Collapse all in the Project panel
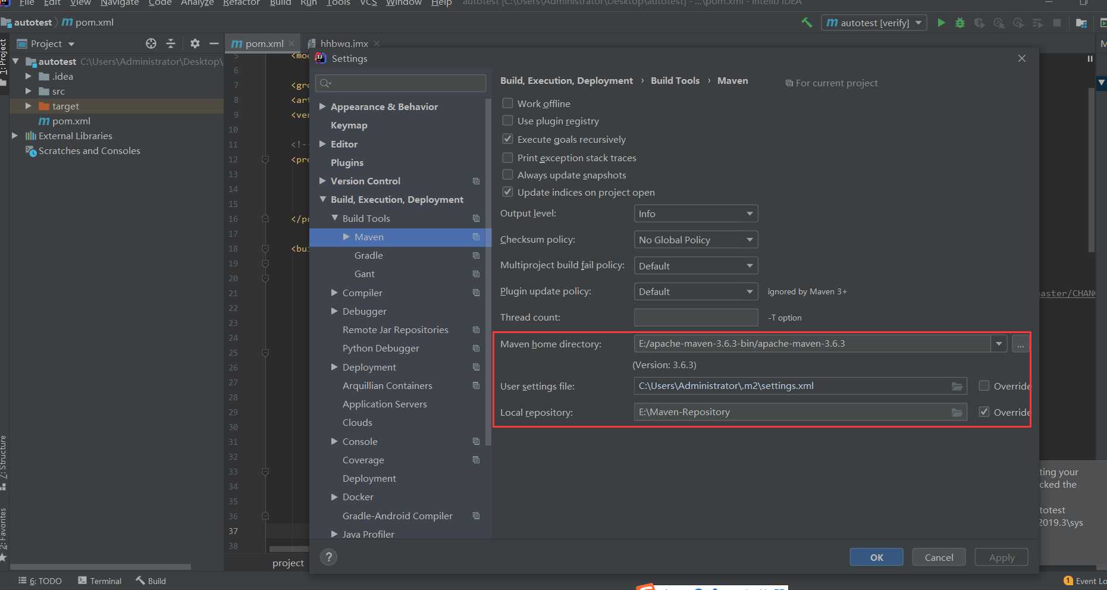This screenshot has height=590, width=1107. pyautogui.click(x=171, y=43)
